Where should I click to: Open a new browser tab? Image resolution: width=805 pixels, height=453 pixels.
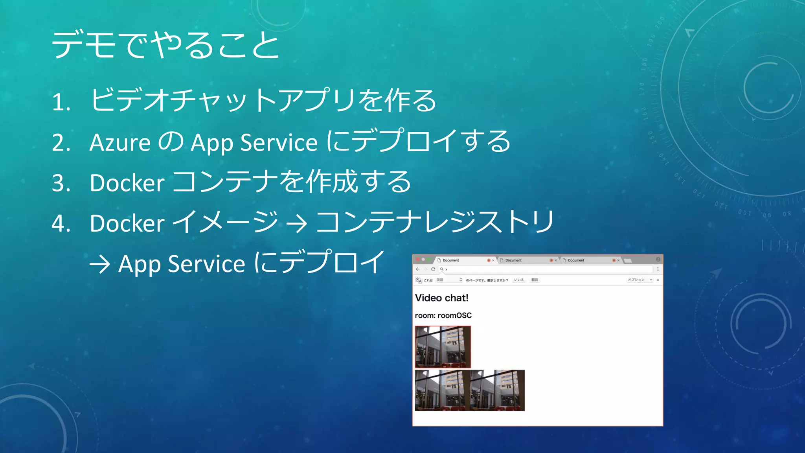[x=628, y=261]
